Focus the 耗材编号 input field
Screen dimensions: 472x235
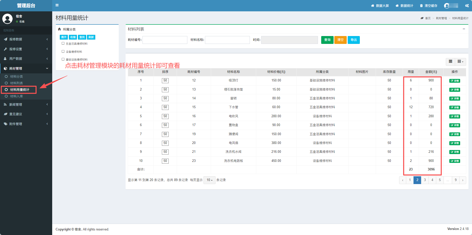pyautogui.click(x=165, y=40)
